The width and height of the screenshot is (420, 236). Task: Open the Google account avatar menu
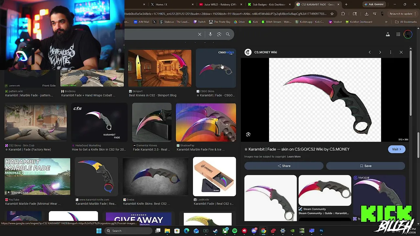point(408,34)
